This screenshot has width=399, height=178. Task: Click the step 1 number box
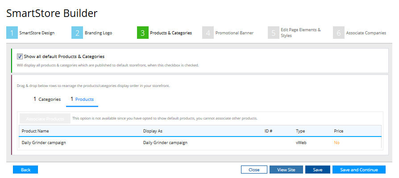click(12, 33)
